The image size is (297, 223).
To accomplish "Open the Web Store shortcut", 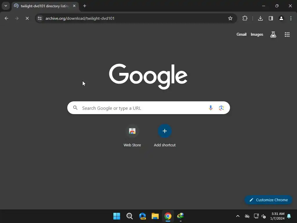I will coord(132,136).
